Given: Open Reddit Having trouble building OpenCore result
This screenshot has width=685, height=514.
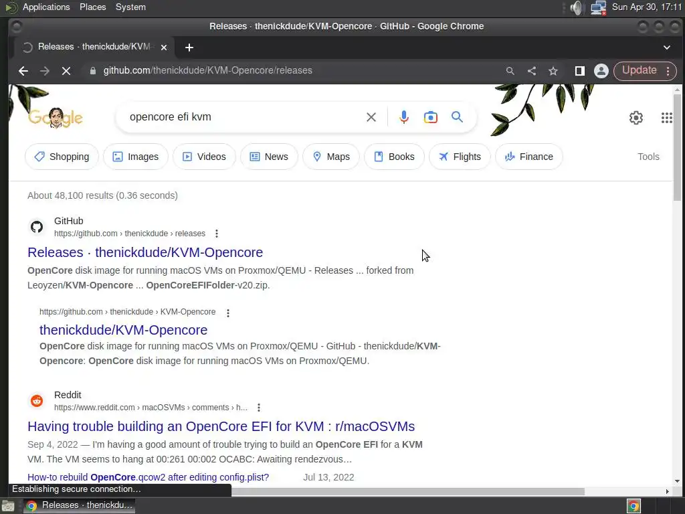Looking at the screenshot, I should pyautogui.click(x=221, y=426).
